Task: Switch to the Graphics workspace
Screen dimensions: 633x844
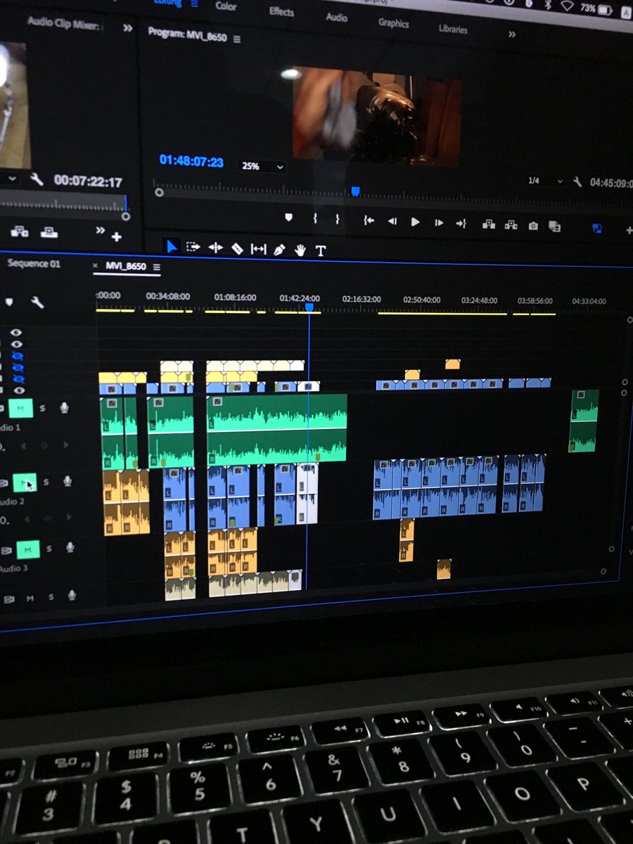Action: pos(393,23)
